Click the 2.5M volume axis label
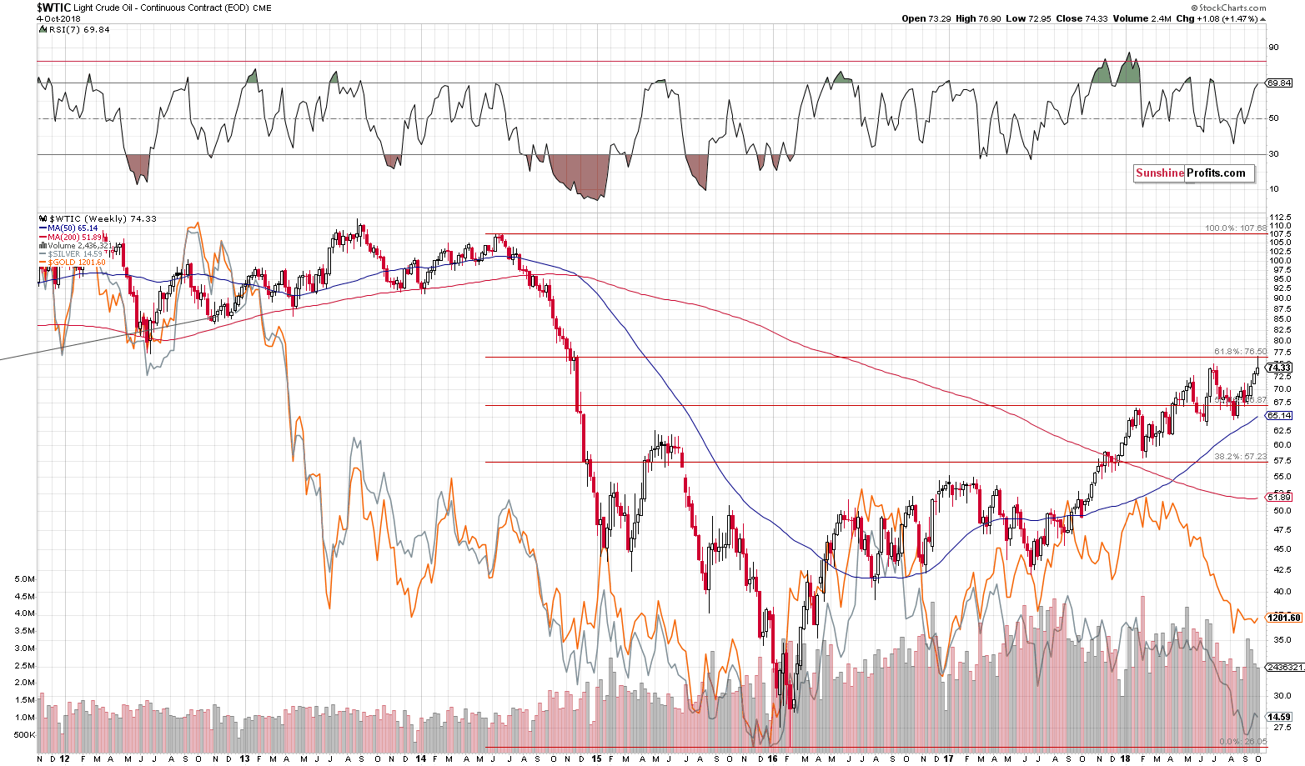This screenshot has width=1305, height=766. (25, 665)
